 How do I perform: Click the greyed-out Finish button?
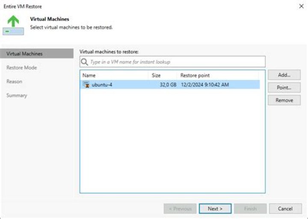250,209
